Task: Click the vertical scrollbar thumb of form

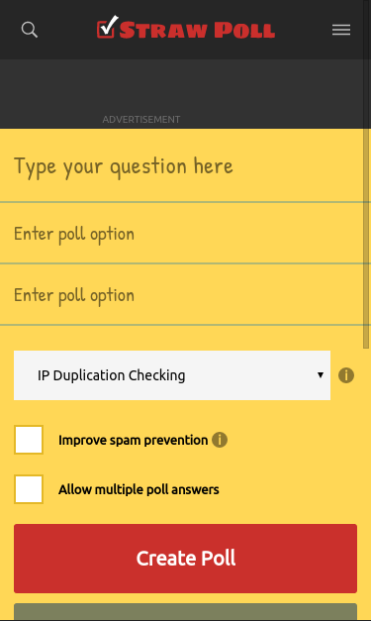Action: (x=366, y=239)
